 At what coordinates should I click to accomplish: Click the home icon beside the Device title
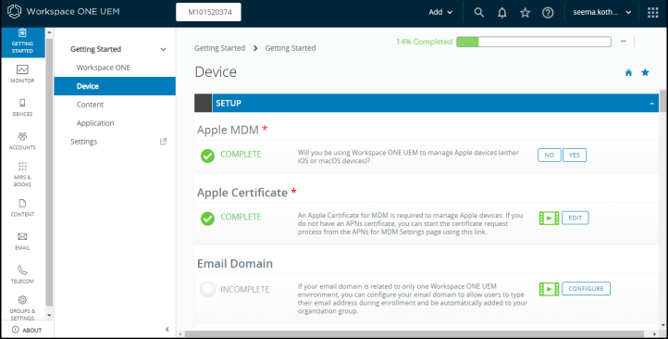628,72
